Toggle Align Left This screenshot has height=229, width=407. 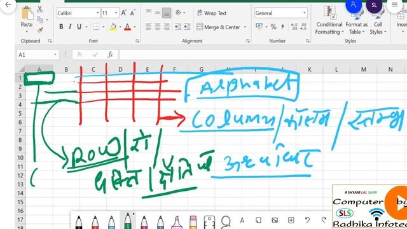coord(148,27)
